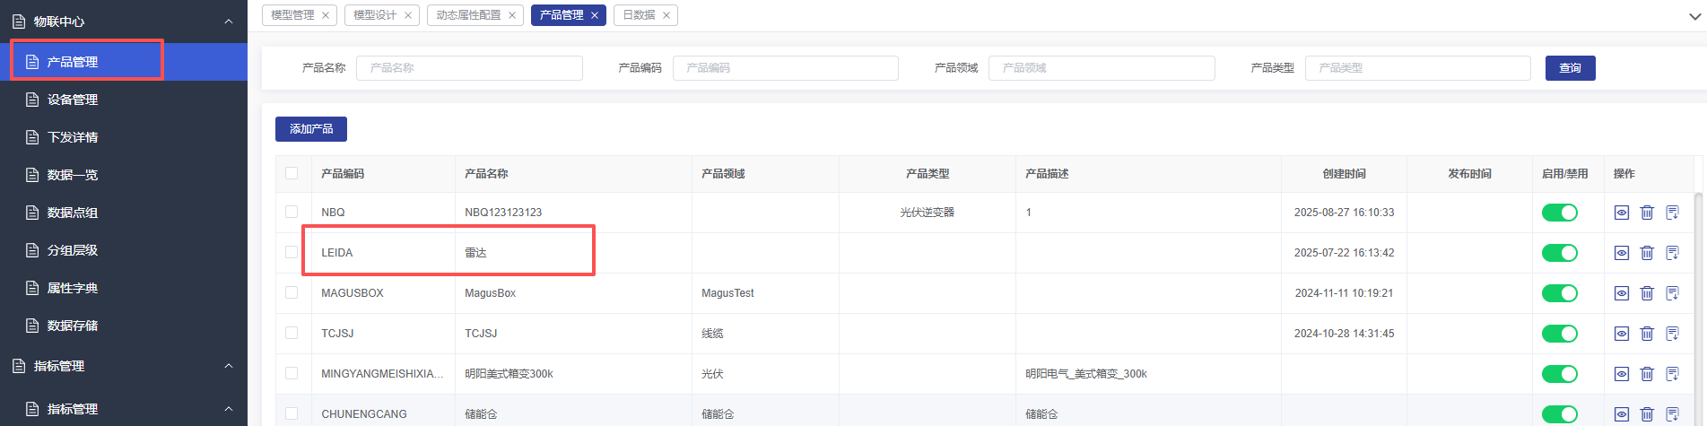This screenshot has height=426, width=1707.
Task: Click the 添加产品 button
Action: 310,129
